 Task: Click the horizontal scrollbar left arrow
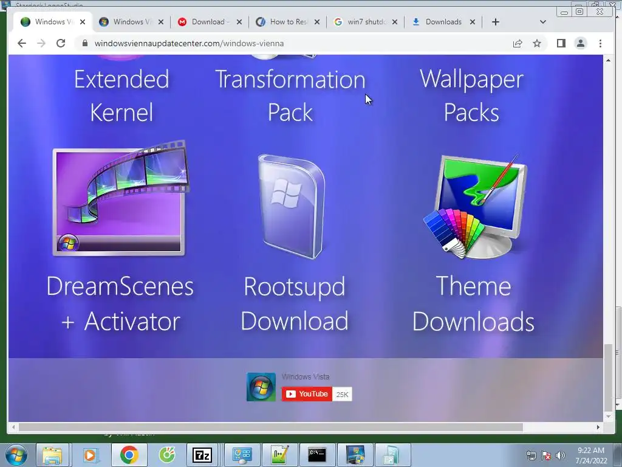coord(13,427)
